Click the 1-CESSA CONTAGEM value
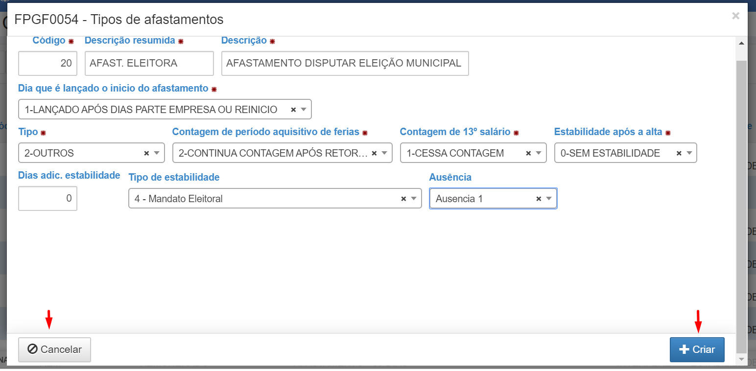The width and height of the screenshot is (756, 371). click(x=455, y=153)
